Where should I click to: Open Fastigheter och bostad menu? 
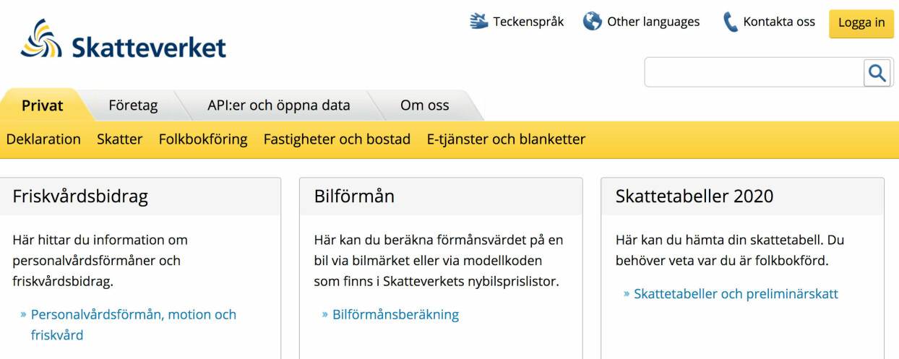point(337,139)
